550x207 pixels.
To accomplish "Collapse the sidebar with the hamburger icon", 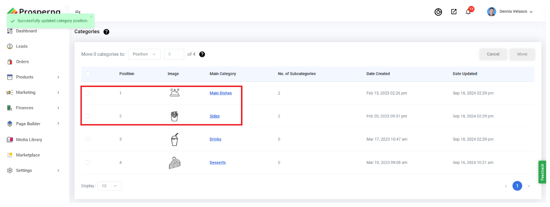I will (x=78, y=12).
